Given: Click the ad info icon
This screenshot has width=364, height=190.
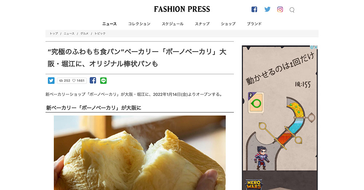Looking at the screenshot, I should click(x=312, y=47).
